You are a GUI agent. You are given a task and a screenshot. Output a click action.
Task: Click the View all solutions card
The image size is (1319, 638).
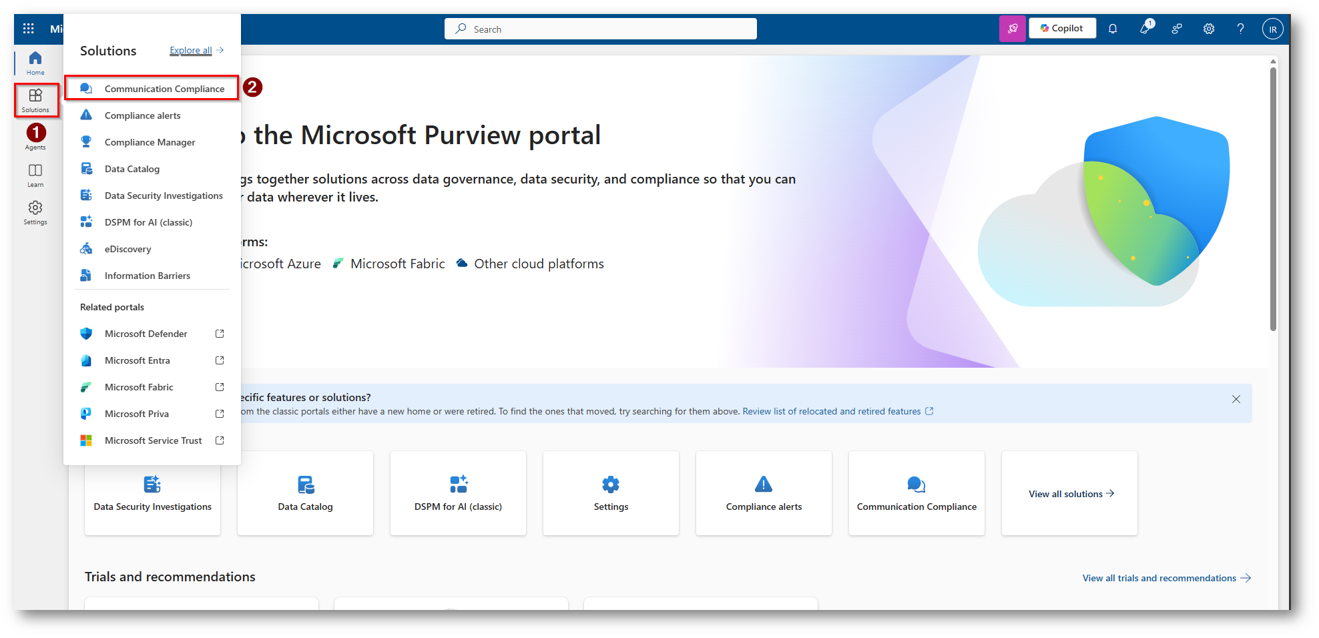pyautogui.click(x=1070, y=493)
